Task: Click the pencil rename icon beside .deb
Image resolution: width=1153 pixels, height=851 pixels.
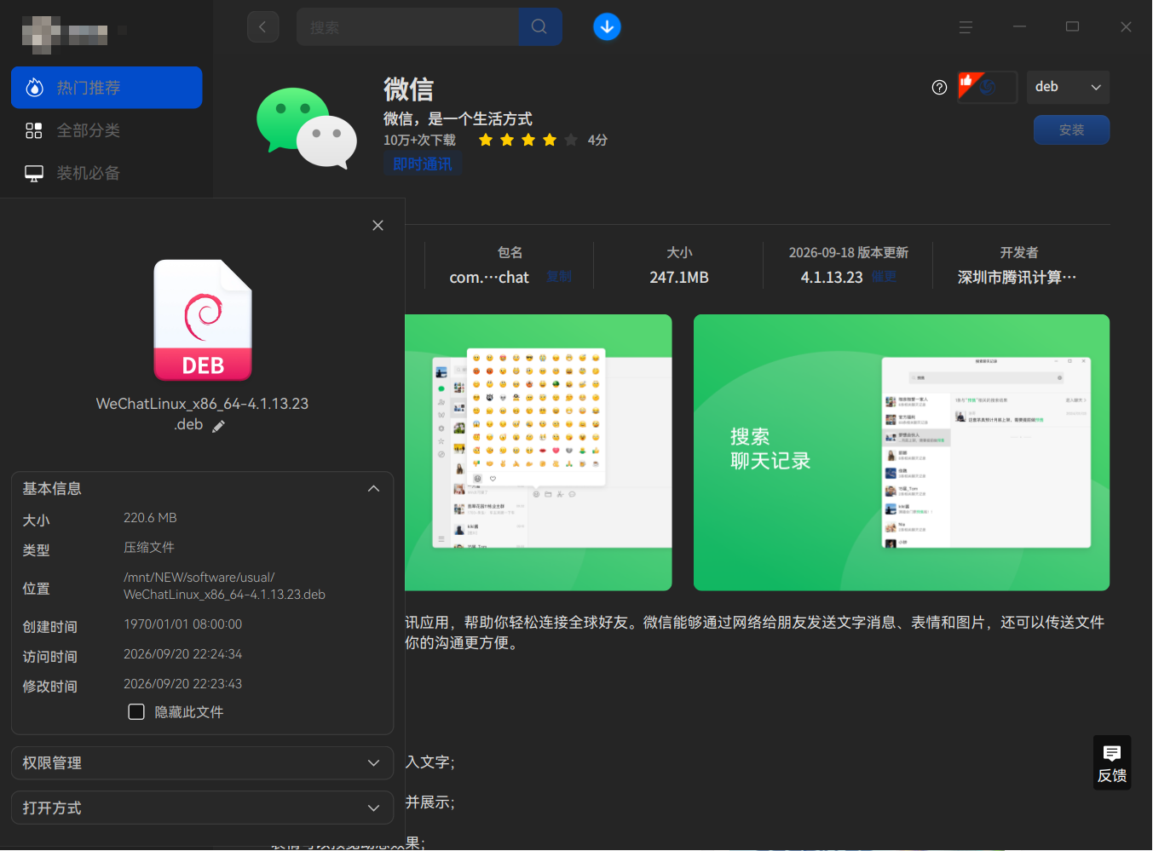Action: pyautogui.click(x=218, y=426)
